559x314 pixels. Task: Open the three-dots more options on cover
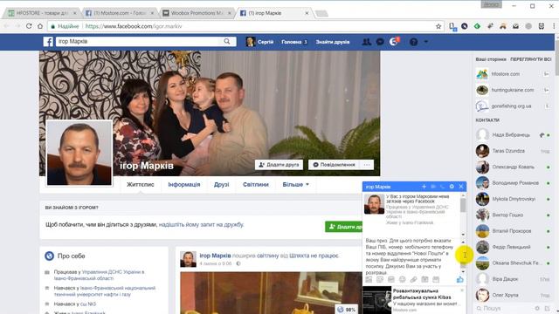(367, 165)
